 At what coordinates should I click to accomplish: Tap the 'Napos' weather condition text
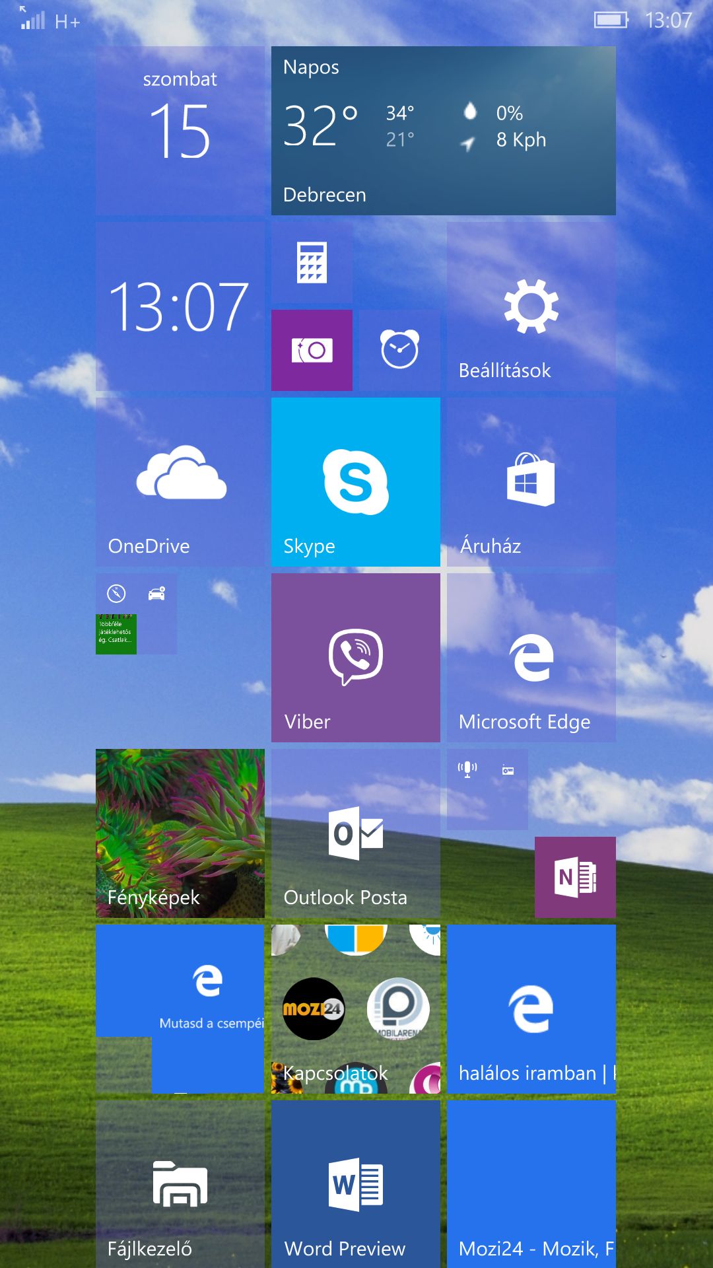[311, 67]
